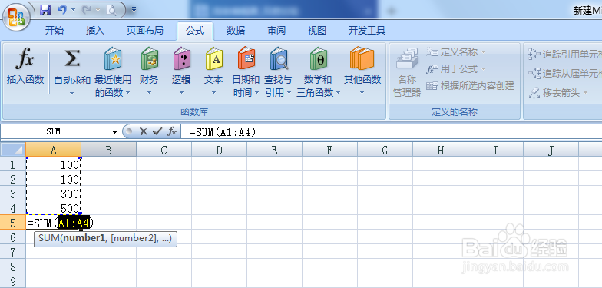Open Print Preview from Quick Access toolbar
The height and width of the screenshot is (288, 602).
click(x=111, y=10)
